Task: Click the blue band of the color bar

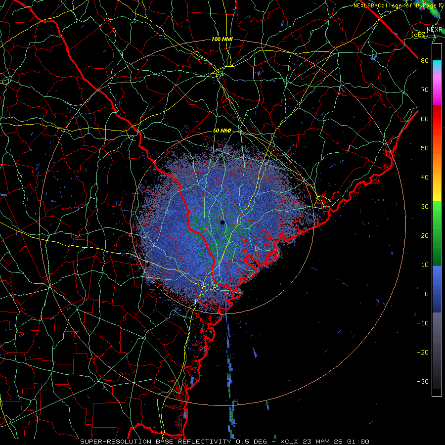Action: (437, 289)
